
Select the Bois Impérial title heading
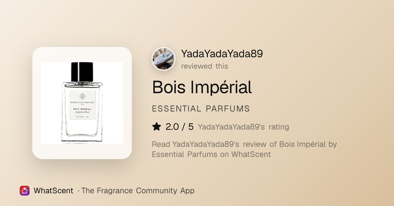point(202,87)
